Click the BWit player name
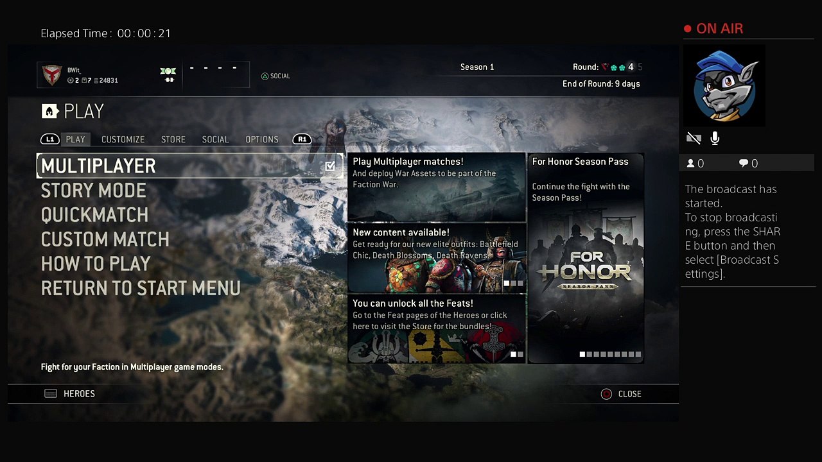Image resolution: width=822 pixels, height=462 pixels. pyautogui.click(x=73, y=70)
